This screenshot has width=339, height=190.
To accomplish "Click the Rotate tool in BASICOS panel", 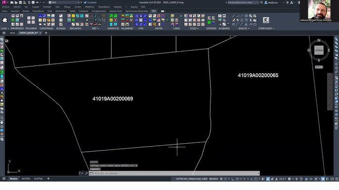I will point(242,20).
